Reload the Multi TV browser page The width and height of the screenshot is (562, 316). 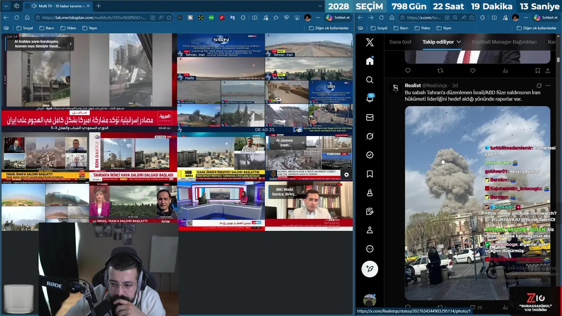point(16,18)
